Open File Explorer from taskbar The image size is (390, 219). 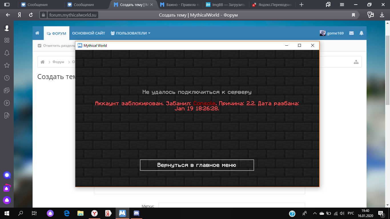81,213
